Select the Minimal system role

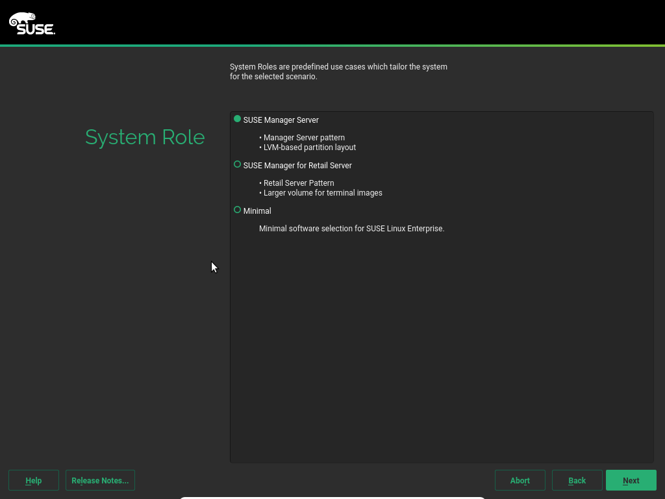pos(238,210)
